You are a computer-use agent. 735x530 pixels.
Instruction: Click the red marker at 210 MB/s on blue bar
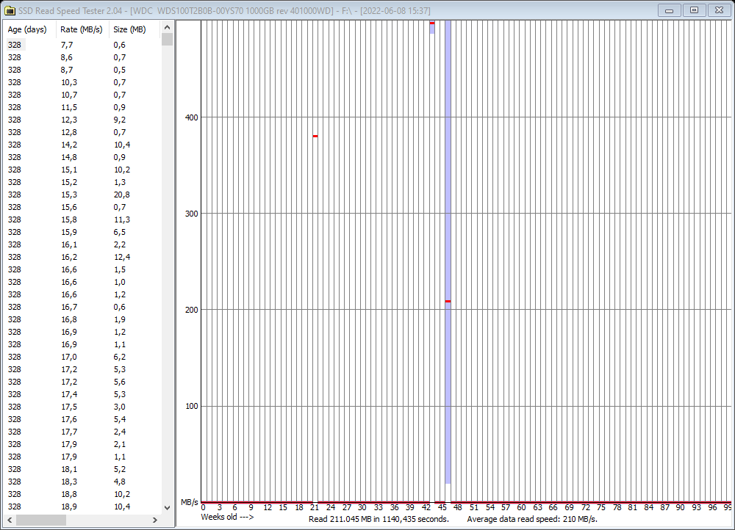click(448, 301)
